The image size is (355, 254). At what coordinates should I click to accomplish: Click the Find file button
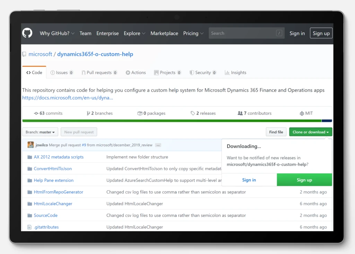pos(276,132)
